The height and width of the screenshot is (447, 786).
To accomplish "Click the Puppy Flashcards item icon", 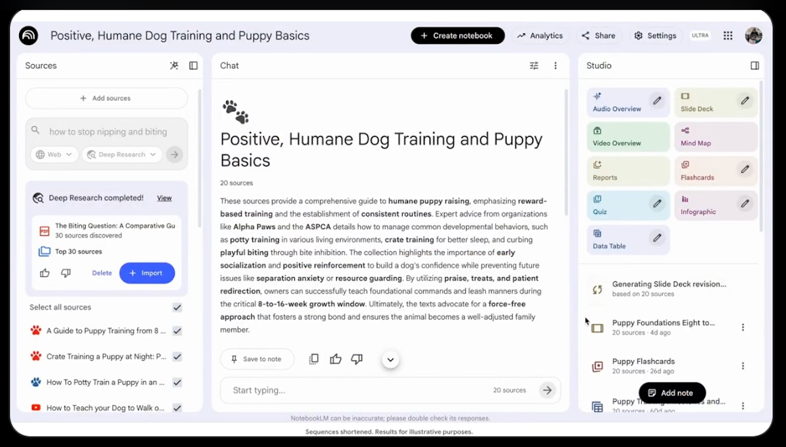I will [597, 367].
